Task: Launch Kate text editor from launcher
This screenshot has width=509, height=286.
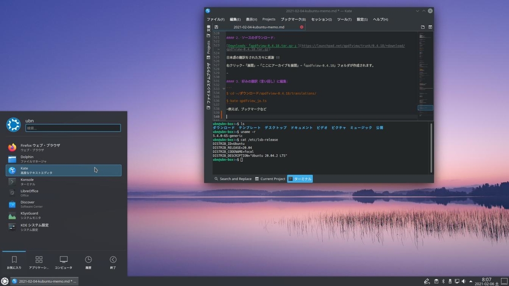Action: [64, 170]
